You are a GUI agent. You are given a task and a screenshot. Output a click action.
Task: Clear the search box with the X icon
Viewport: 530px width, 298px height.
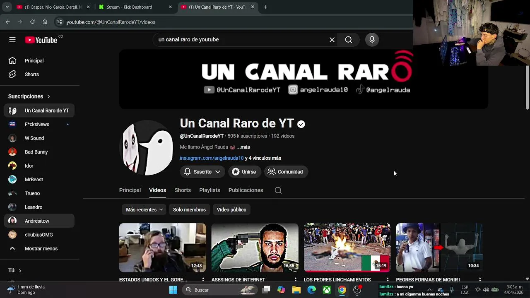[x=332, y=40]
